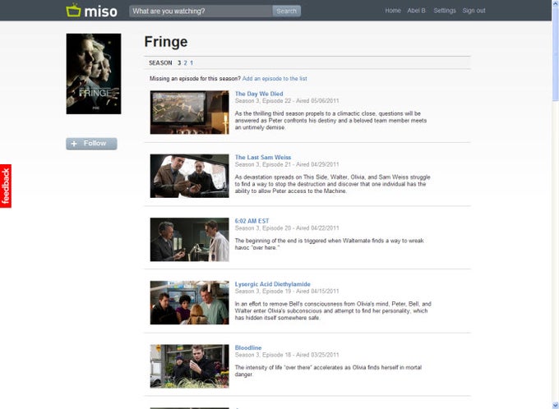The width and height of the screenshot is (559, 409).
Task: Focus the 'What are you watching?' search field
Action: click(201, 11)
